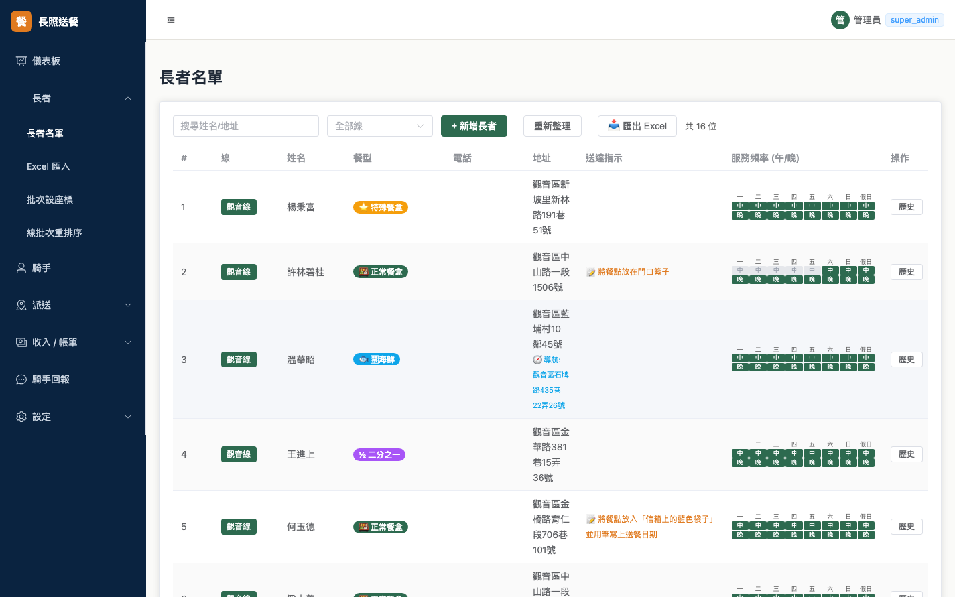Toggle 何玉德's Thursday 晚 dinner chip

794,535
